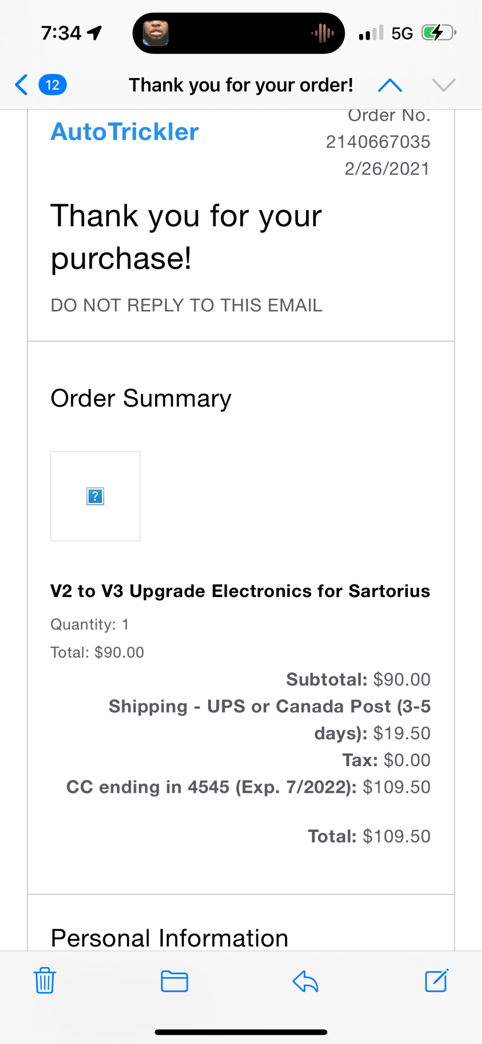Tap the order date 2/26/2021
482x1044 pixels.
pos(387,169)
